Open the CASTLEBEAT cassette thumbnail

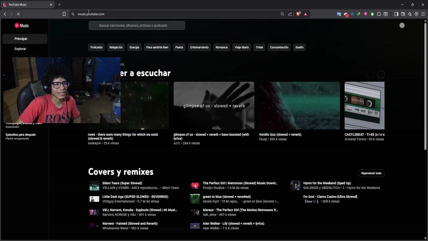(x=364, y=105)
